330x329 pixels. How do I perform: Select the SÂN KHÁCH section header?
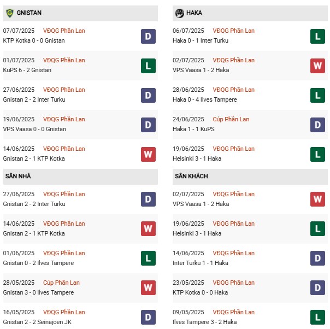coord(191,176)
